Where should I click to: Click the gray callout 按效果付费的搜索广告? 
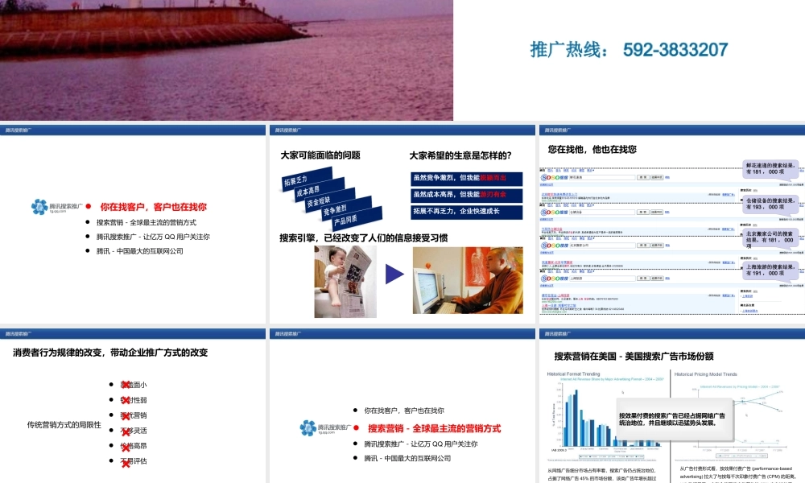(675, 419)
